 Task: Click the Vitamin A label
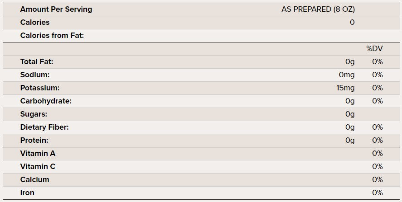(x=38, y=154)
